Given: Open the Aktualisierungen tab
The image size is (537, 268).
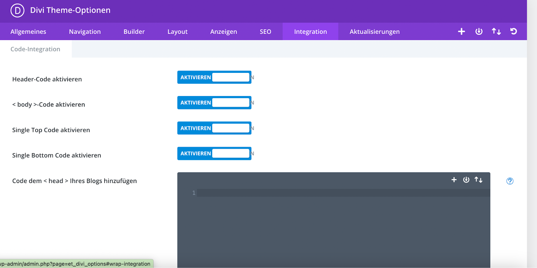Looking at the screenshot, I should pos(375,32).
